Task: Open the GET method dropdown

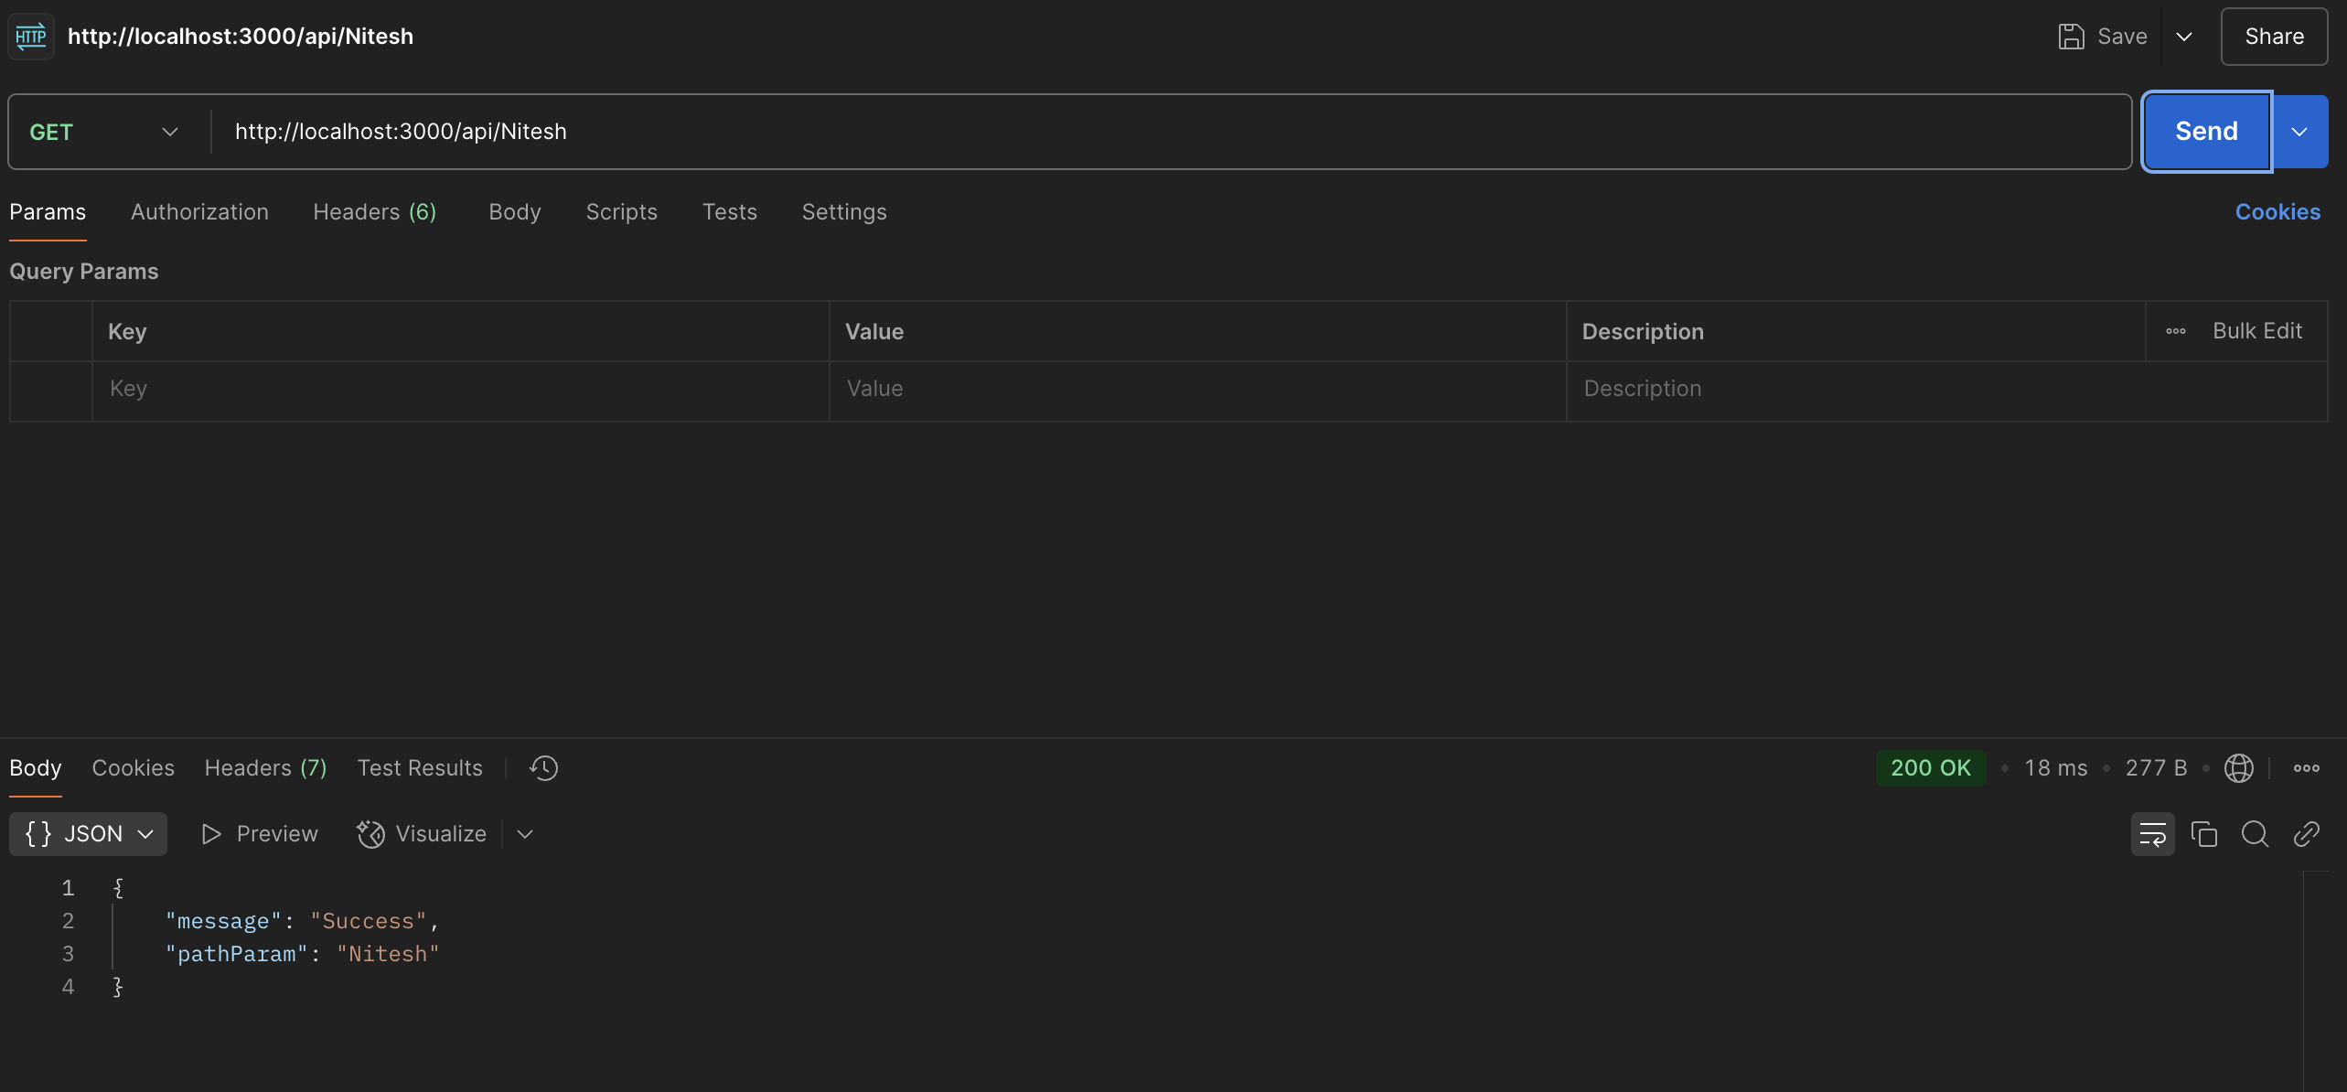Action: click(103, 132)
